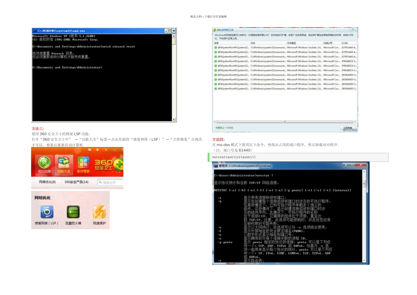
Task: Click the 360安全卫士 green plus logo
Action: coord(118,163)
